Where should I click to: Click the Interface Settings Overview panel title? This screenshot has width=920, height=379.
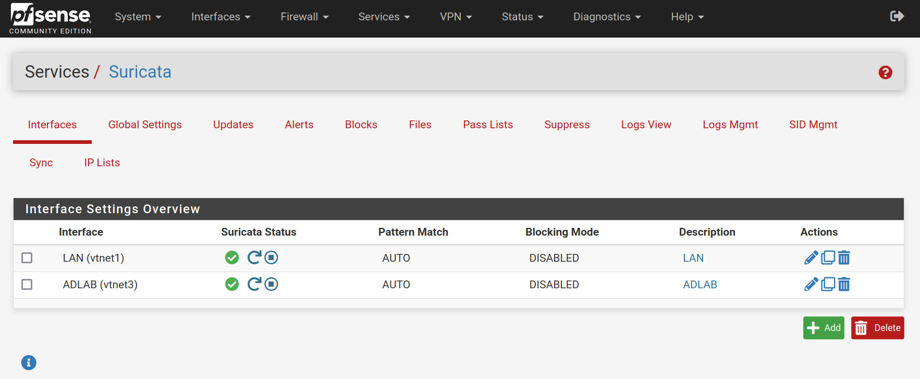pos(113,209)
